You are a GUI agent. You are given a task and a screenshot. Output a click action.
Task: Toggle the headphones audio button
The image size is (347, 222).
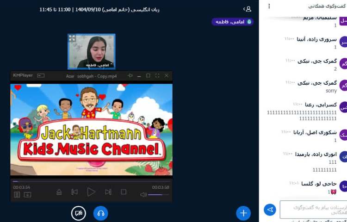(x=101, y=213)
